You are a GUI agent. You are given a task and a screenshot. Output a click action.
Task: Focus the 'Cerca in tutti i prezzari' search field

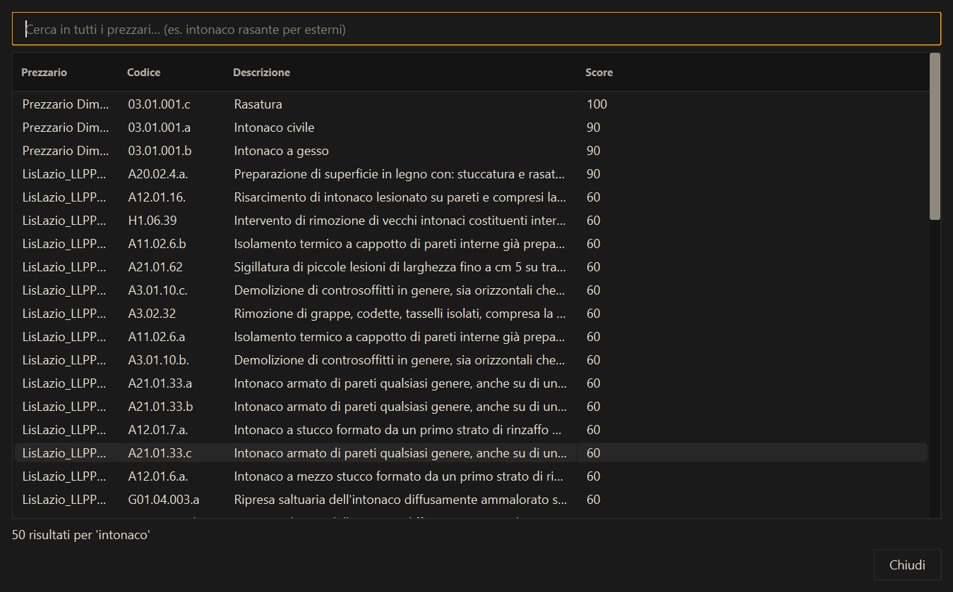coord(476,29)
